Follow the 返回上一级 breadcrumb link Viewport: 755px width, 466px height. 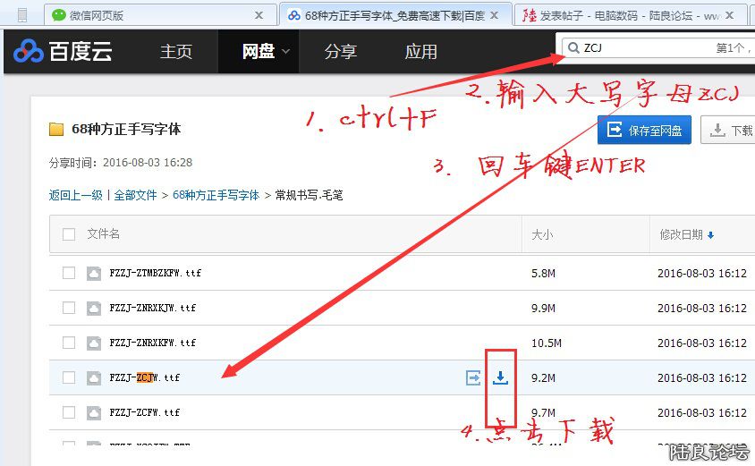tap(75, 195)
